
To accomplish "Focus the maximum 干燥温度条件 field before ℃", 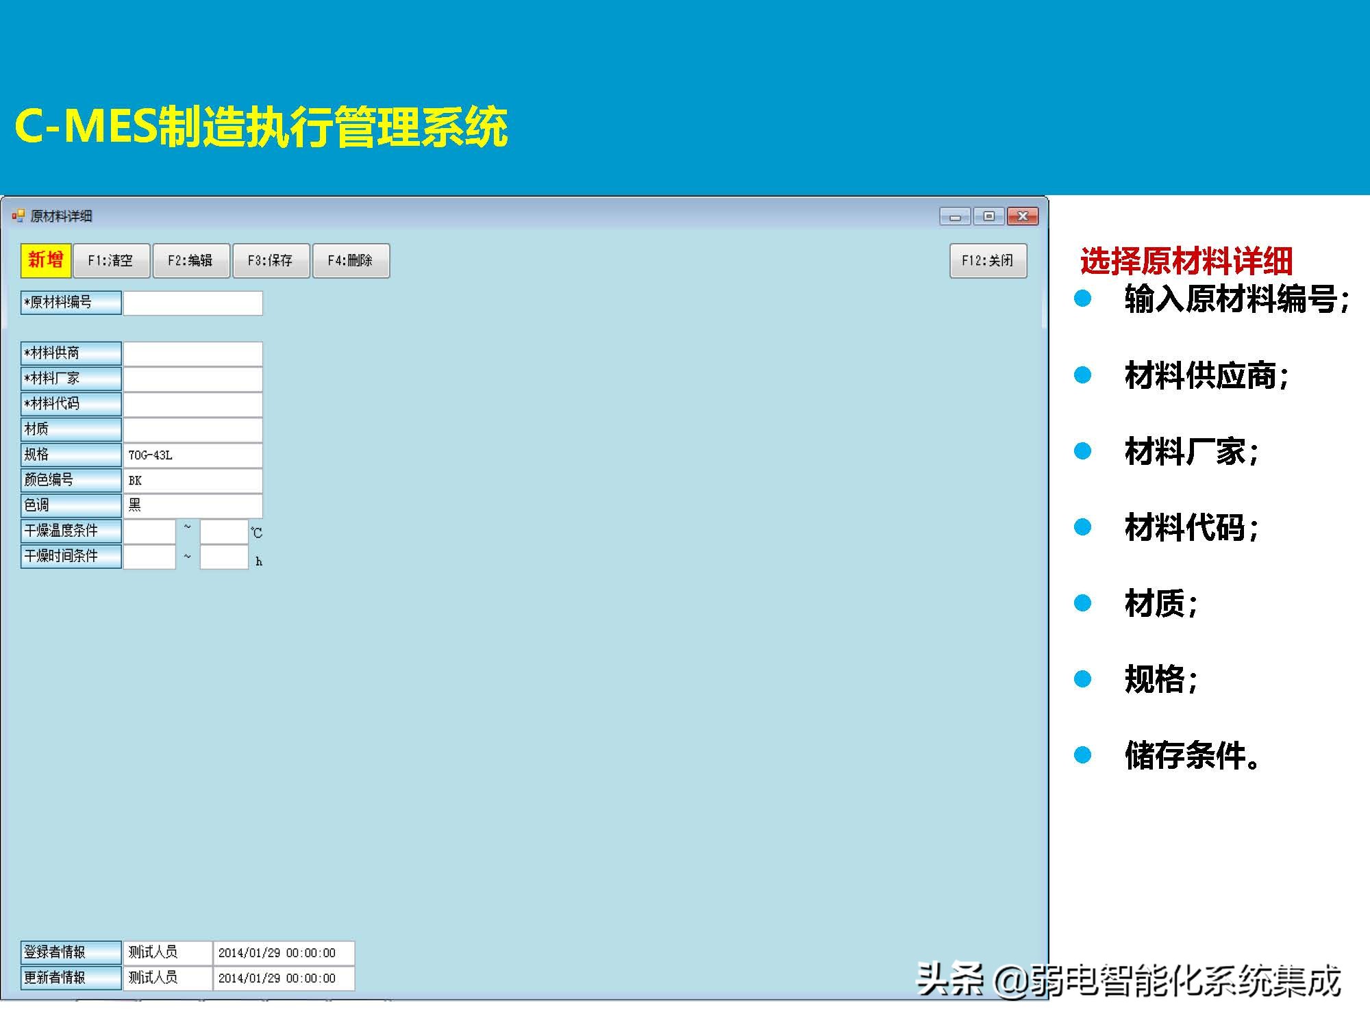I will 224,531.
